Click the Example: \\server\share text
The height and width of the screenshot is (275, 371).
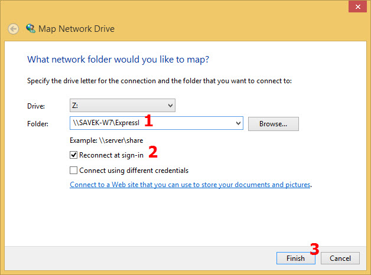pos(106,140)
